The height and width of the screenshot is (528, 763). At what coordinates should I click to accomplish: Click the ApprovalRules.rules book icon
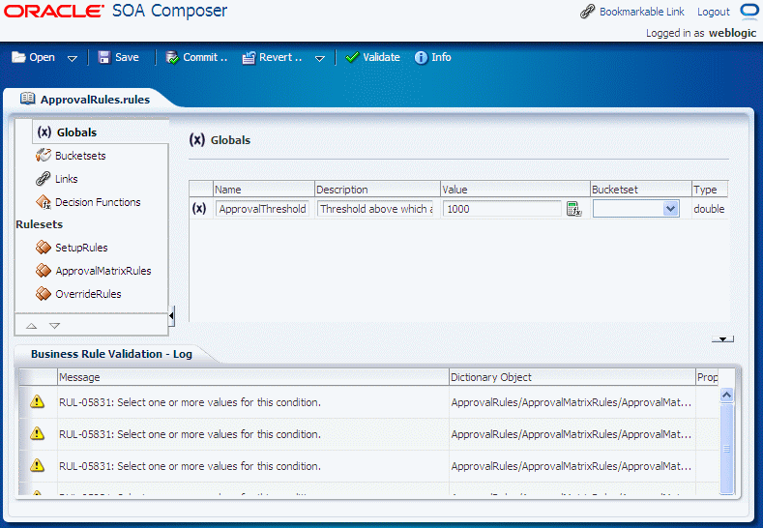pos(27,99)
